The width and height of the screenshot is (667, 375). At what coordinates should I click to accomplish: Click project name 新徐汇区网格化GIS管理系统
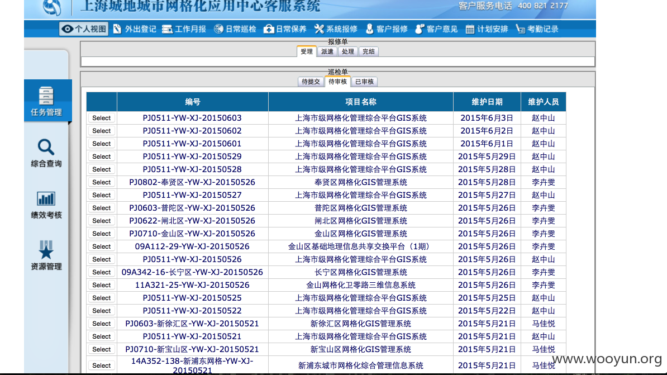(361, 324)
